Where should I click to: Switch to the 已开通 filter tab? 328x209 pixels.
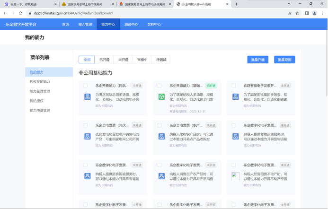tap(104, 60)
